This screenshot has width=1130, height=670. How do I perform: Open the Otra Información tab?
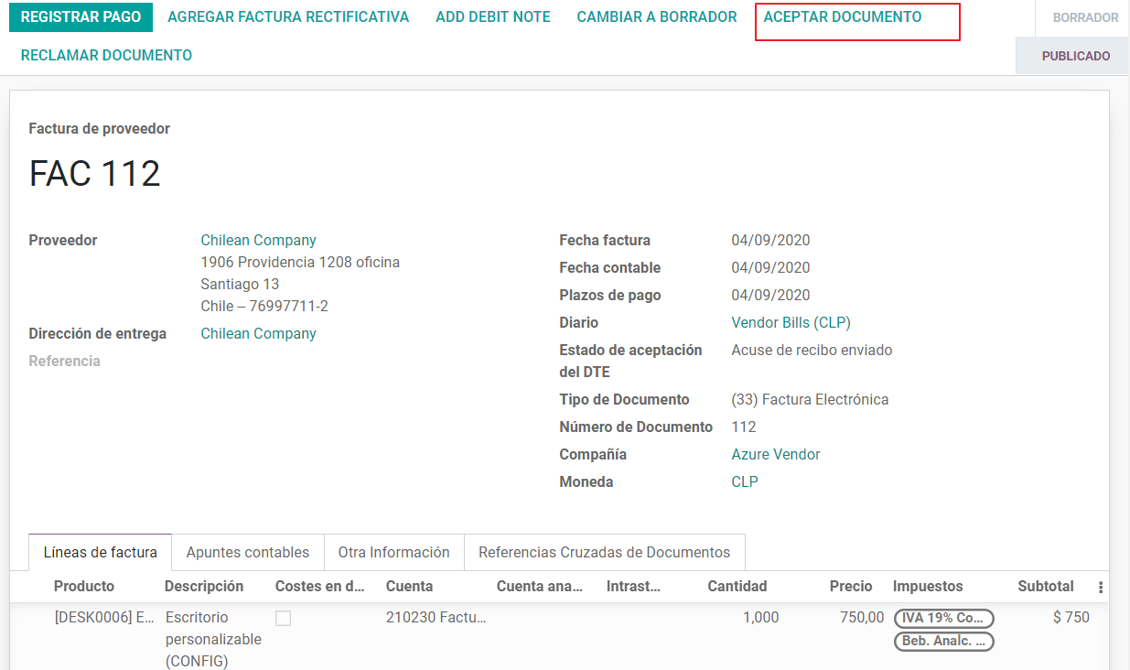pyautogui.click(x=393, y=552)
